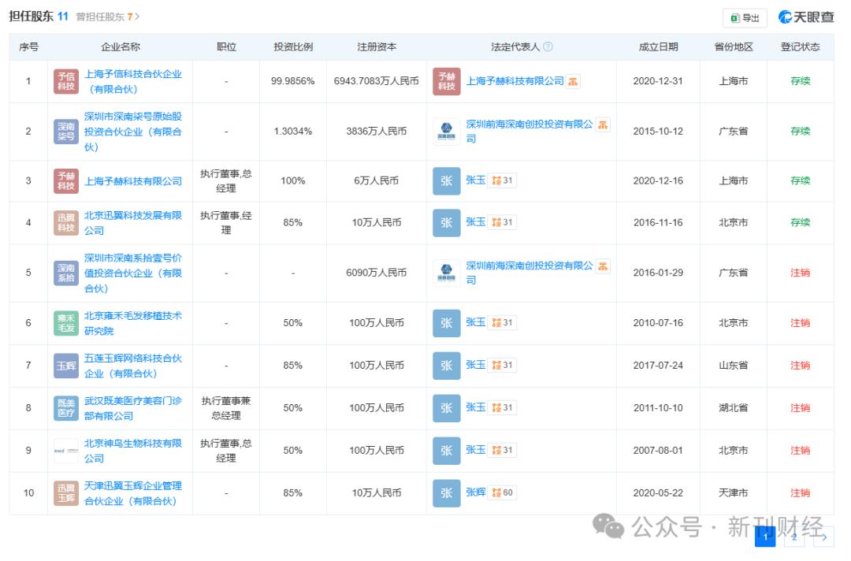Click 深圳前海深南创投 logo in row 2
Screen dimensions: 851x561
coord(447,132)
